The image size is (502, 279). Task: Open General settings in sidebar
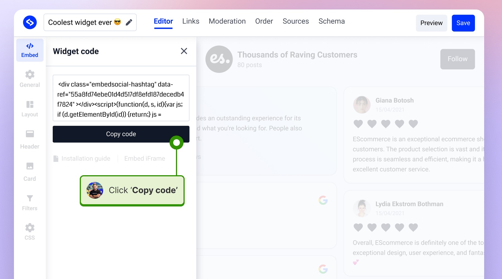(30, 79)
